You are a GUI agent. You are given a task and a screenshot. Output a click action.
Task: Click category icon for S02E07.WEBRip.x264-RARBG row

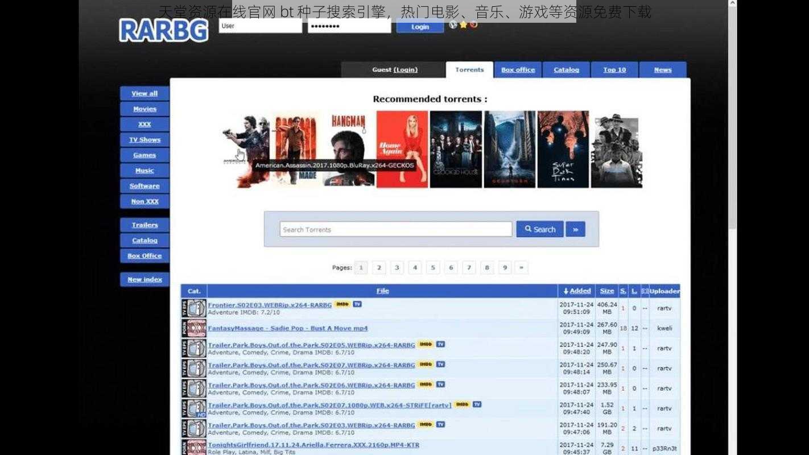194,368
